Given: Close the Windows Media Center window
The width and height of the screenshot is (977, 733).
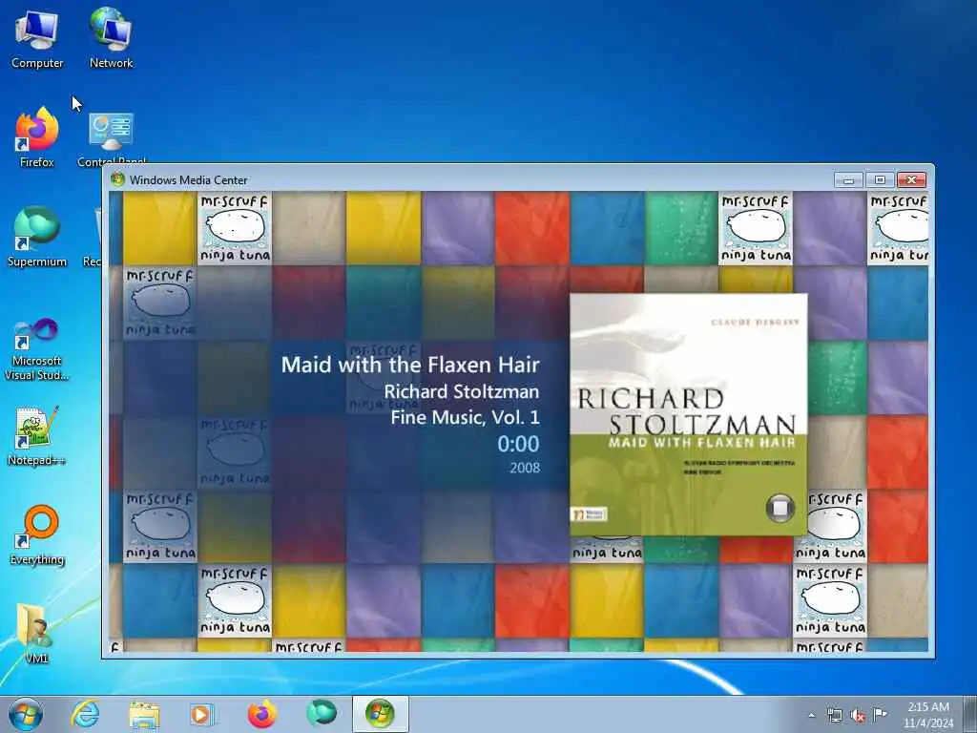Looking at the screenshot, I should (911, 180).
